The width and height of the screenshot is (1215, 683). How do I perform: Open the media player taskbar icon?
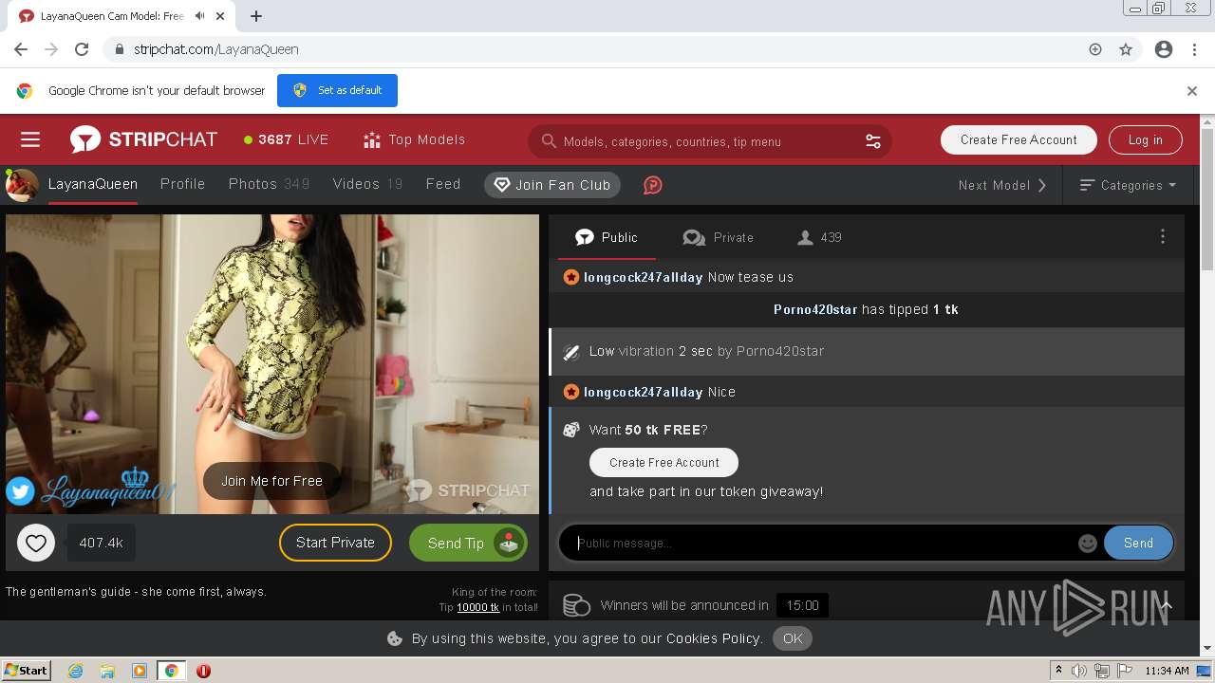(x=140, y=671)
